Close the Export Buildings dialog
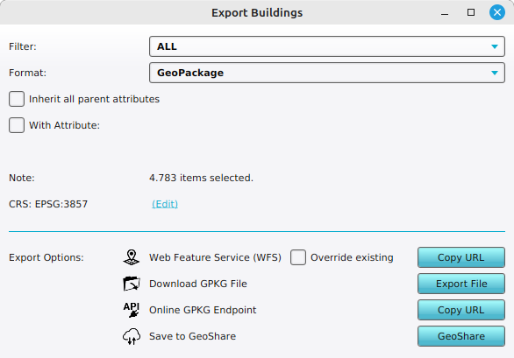This screenshot has height=358, width=514. [497, 12]
